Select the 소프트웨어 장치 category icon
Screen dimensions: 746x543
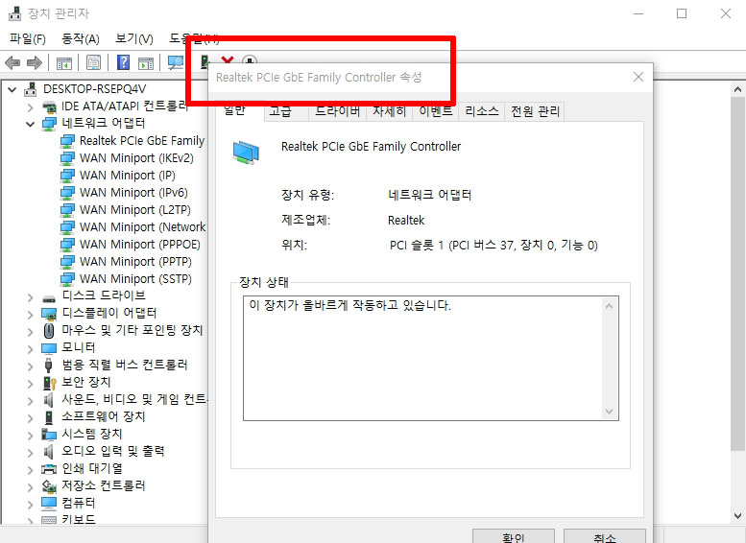[49, 417]
